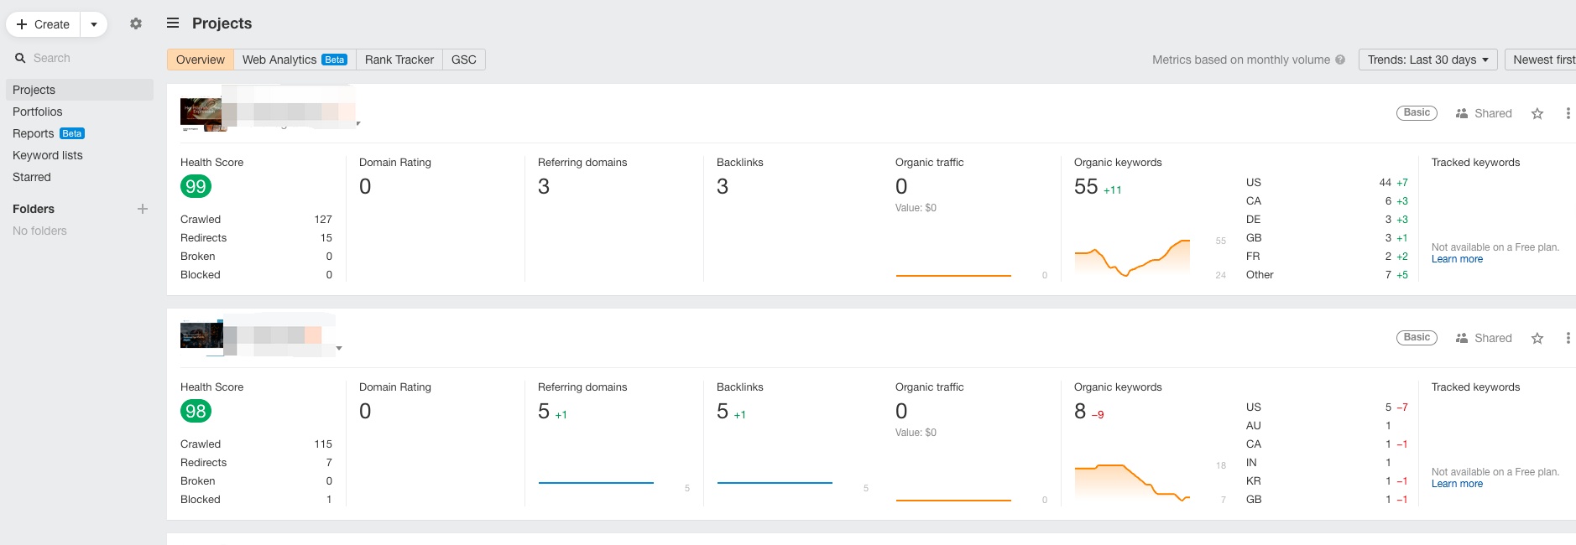Open Trends: Last 30 days dropdown

[x=1427, y=60]
